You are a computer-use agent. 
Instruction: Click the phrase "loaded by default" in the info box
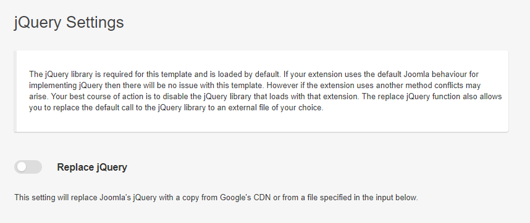coord(248,74)
